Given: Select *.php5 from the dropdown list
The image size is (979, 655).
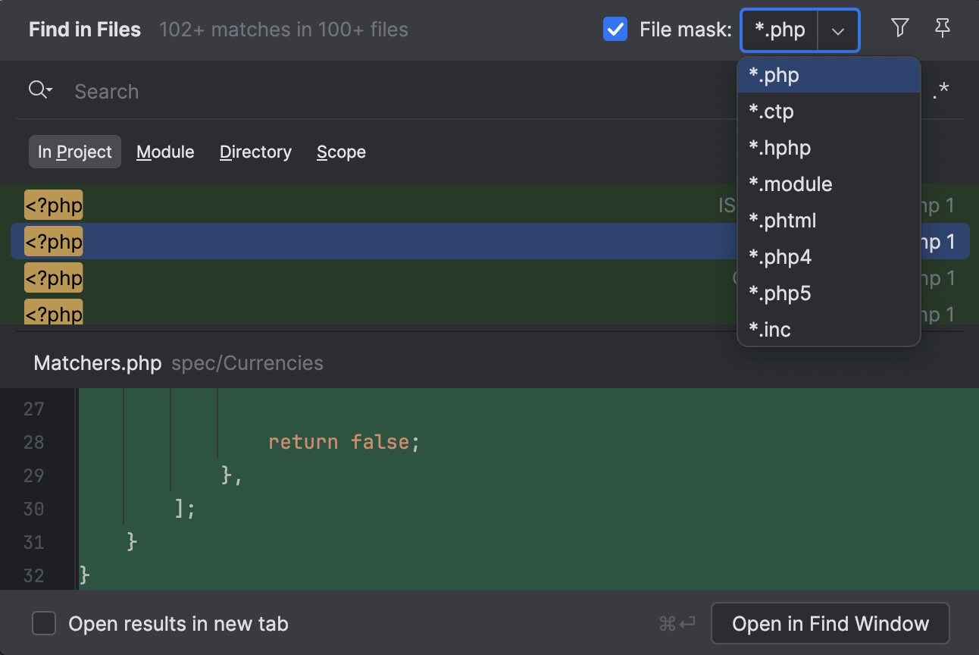Looking at the screenshot, I should click(780, 293).
